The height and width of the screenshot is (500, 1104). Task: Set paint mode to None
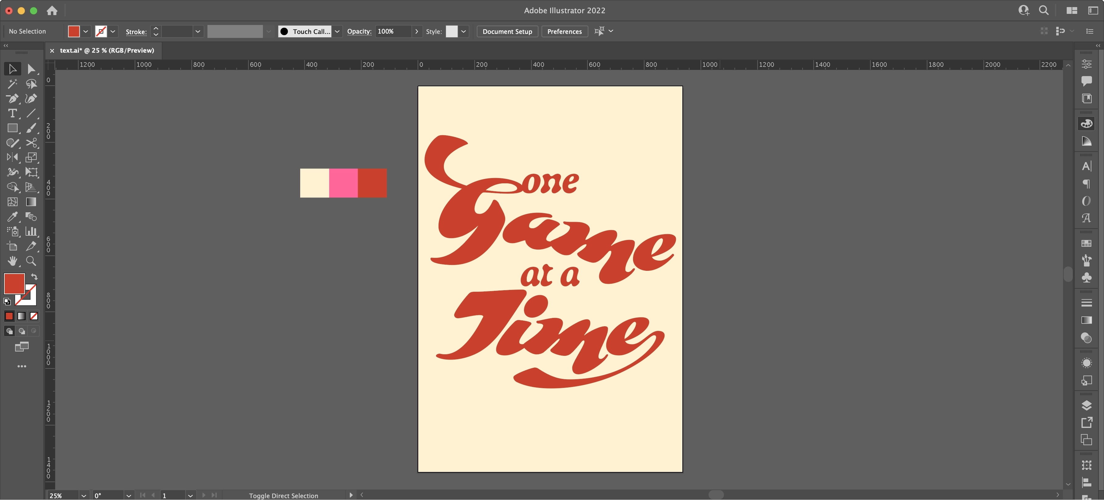(34, 316)
